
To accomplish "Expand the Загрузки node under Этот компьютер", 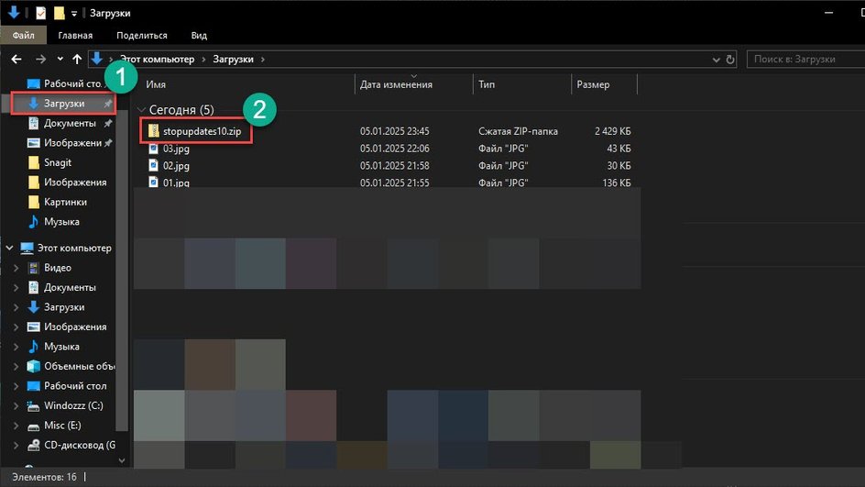I will coord(16,307).
